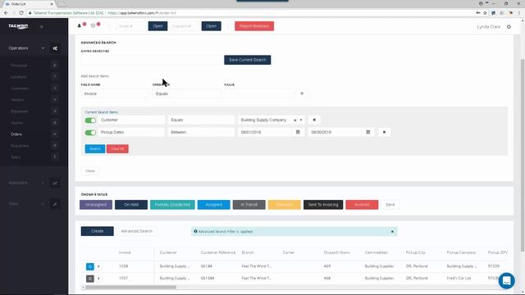525x295 pixels.
Task: Click the wrench icon at the sidebar bottom
Action: (x=55, y=204)
